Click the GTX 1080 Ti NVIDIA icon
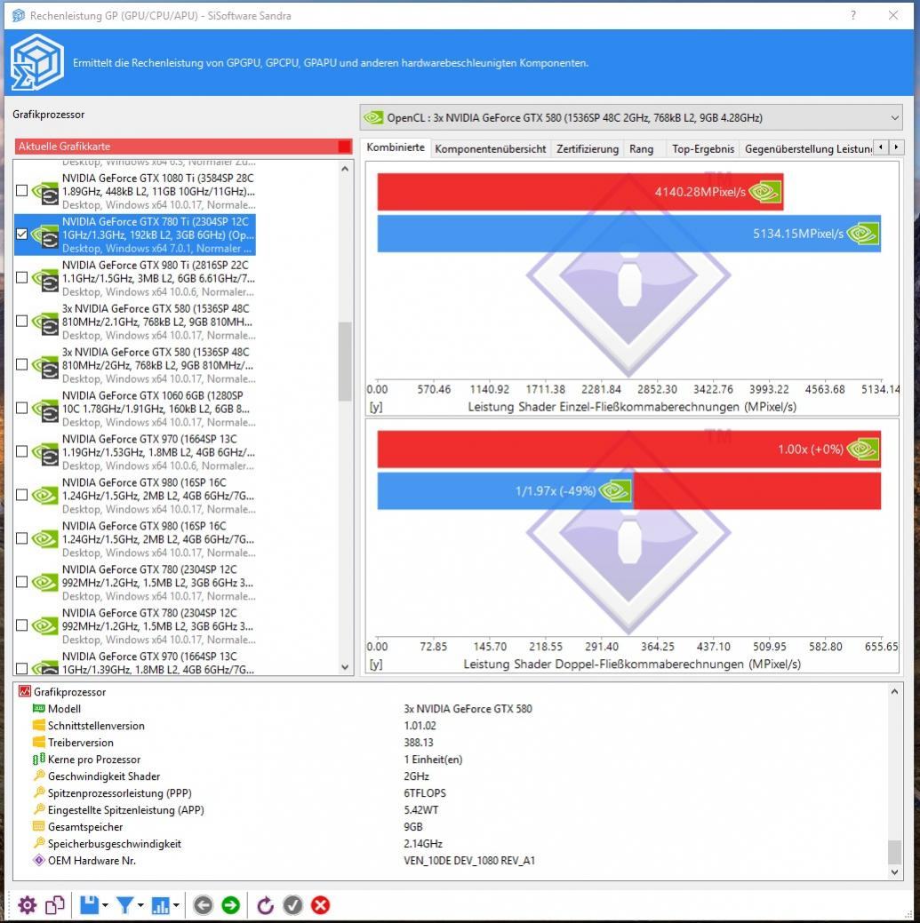 (45, 192)
